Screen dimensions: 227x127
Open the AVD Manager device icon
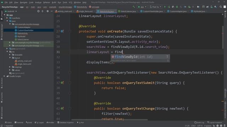(211, 7)
